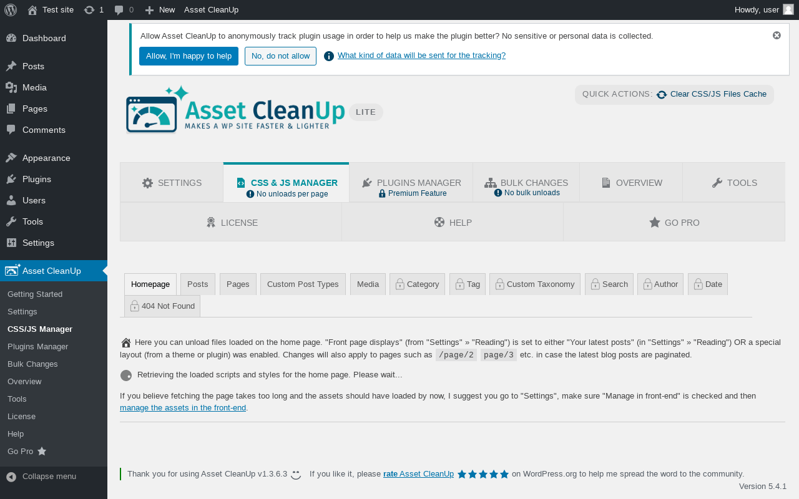This screenshot has width=799, height=499.
Task: Switch to the Posts sub-tab
Action: tap(198, 284)
